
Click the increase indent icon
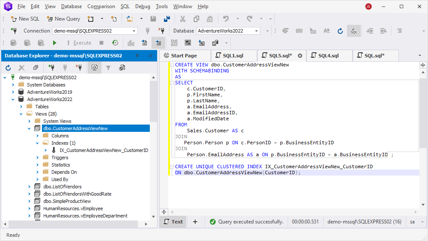(x=383, y=31)
